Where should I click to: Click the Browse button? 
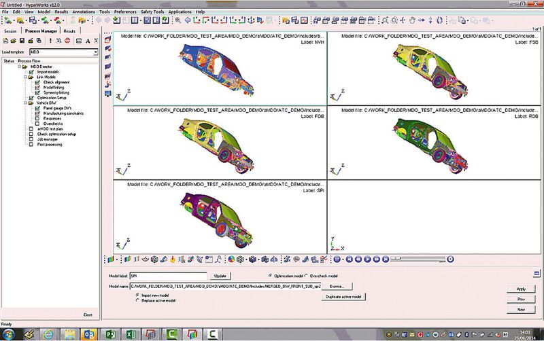coord(337,286)
